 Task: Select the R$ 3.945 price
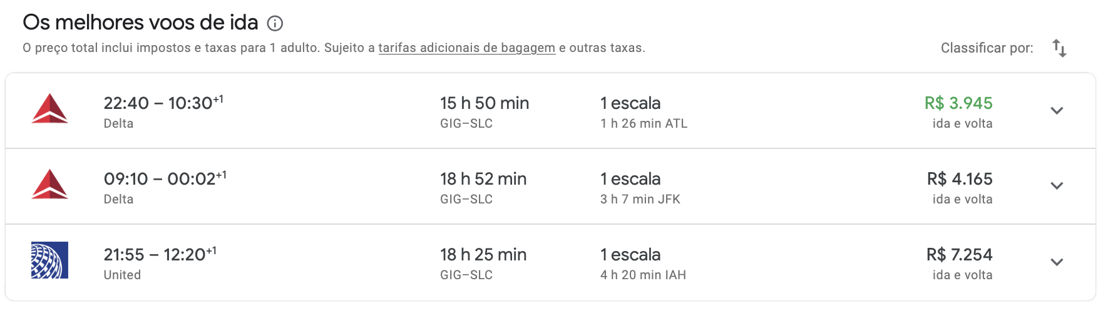(958, 103)
